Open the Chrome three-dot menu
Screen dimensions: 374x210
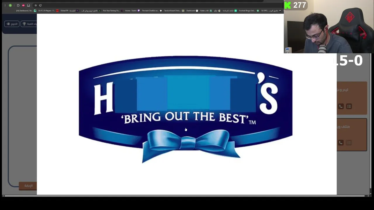(x=5, y=5)
